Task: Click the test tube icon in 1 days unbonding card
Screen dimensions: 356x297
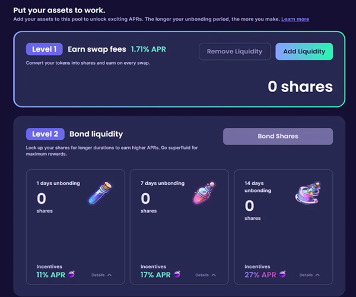Action: (x=100, y=192)
